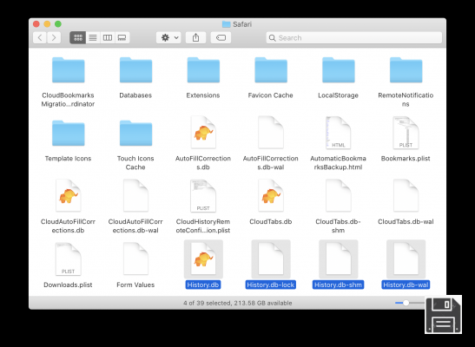Image resolution: width=475 pixels, height=347 pixels.
Task: Select the CloudAutoFillCorrections.db-wal file icon
Action: (x=135, y=196)
